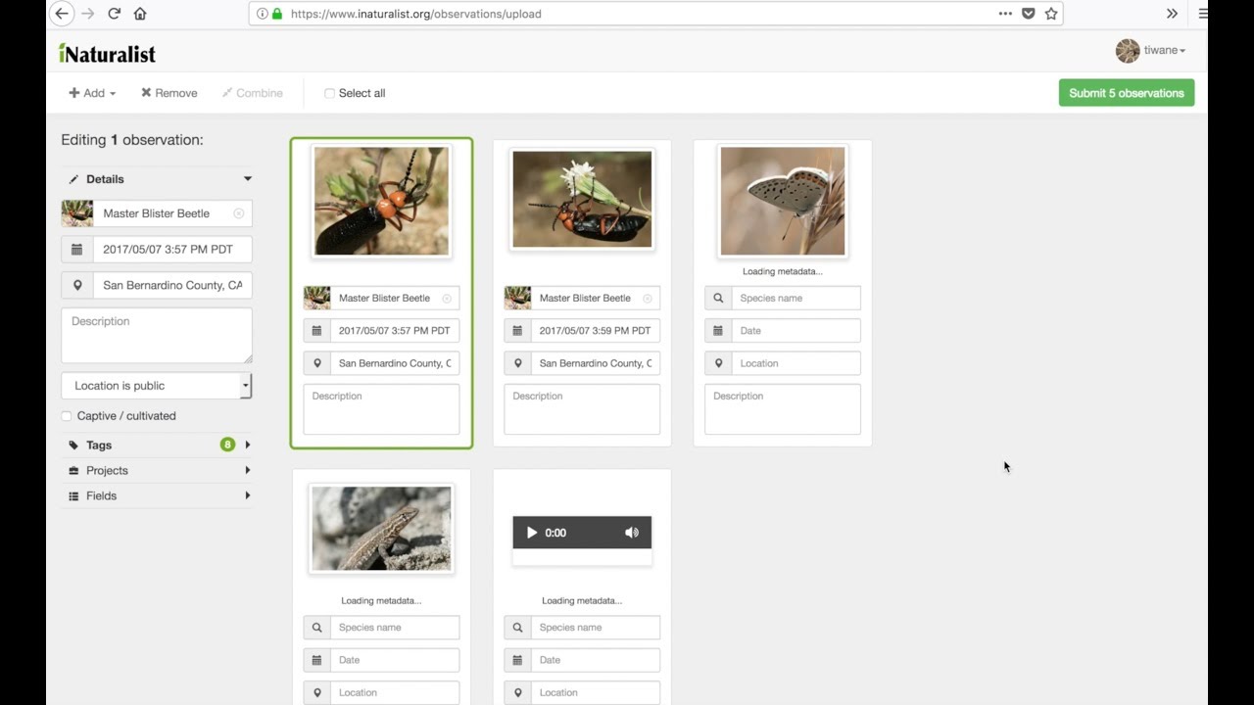Select the lizard photo thumbnail

pyautogui.click(x=382, y=529)
